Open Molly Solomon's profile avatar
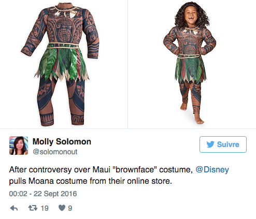Image resolution: width=256 pixels, height=219 pixels. click(19, 145)
